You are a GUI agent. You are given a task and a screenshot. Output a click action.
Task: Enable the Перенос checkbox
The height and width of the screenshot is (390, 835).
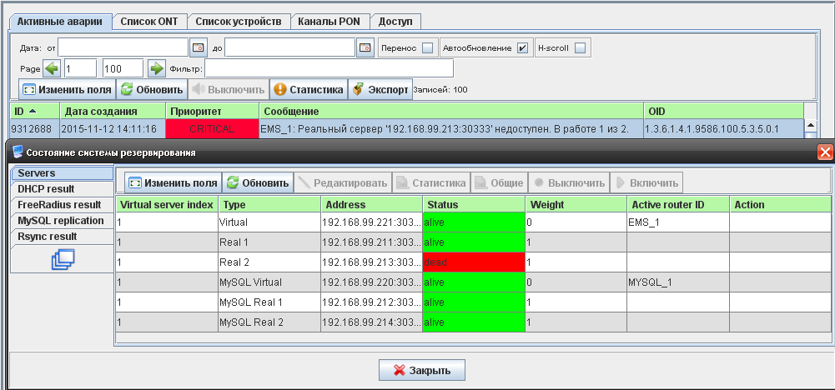(428, 47)
